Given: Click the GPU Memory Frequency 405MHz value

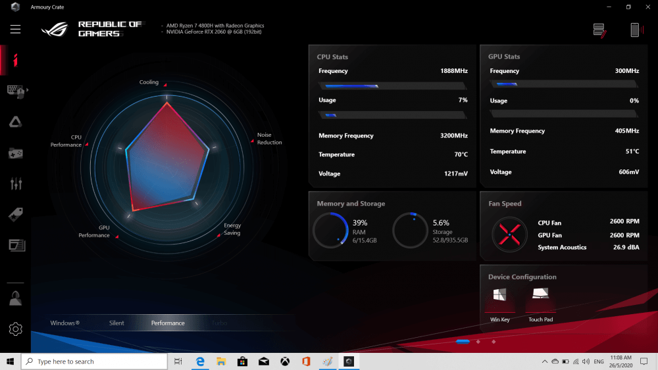Looking at the screenshot, I should 627,131.
